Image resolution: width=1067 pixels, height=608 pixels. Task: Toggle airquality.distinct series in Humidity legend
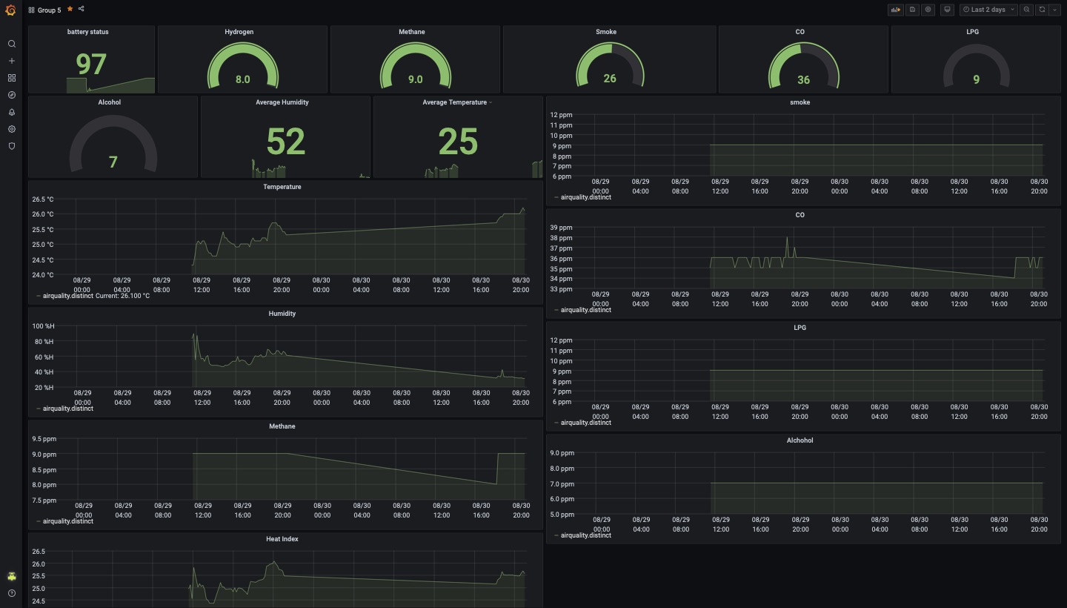coord(67,409)
